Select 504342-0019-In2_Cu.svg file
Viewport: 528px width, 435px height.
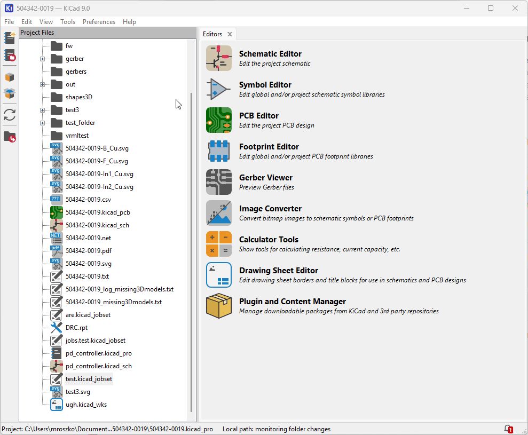click(x=99, y=187)
